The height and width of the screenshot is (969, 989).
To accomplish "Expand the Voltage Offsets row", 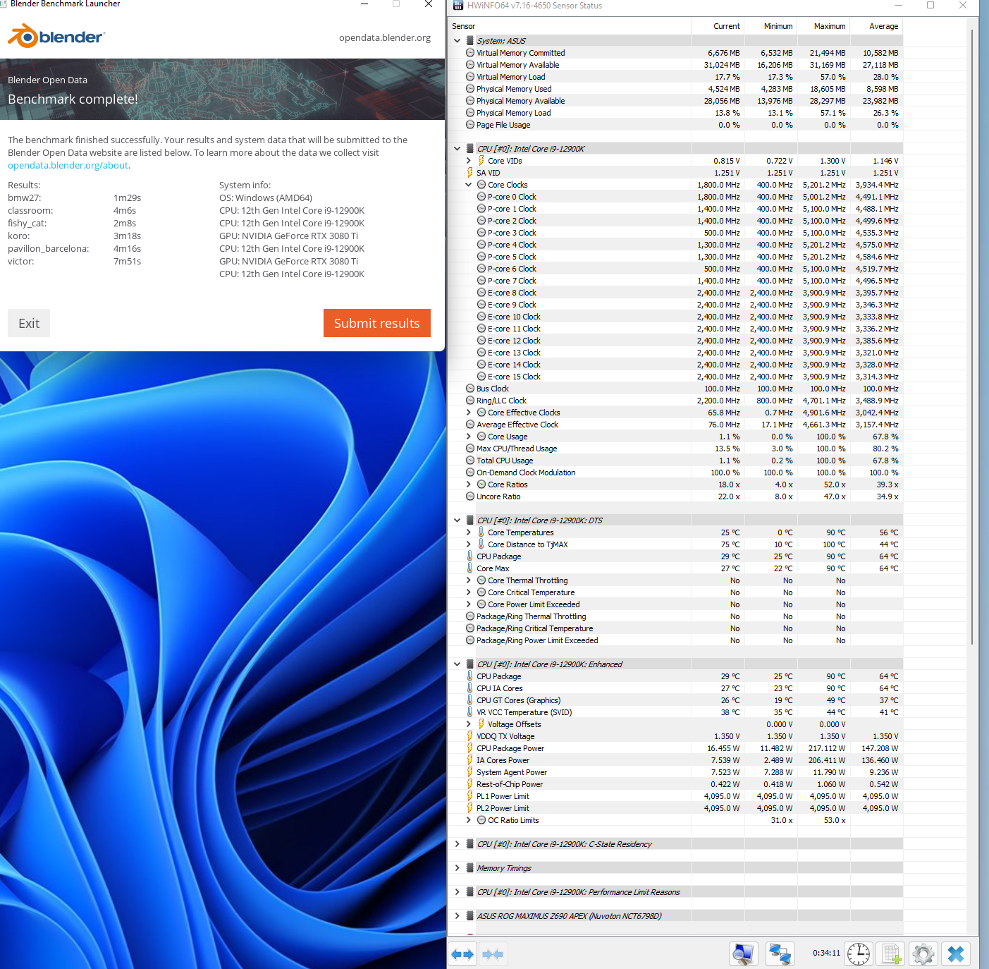I will point(468,724).
